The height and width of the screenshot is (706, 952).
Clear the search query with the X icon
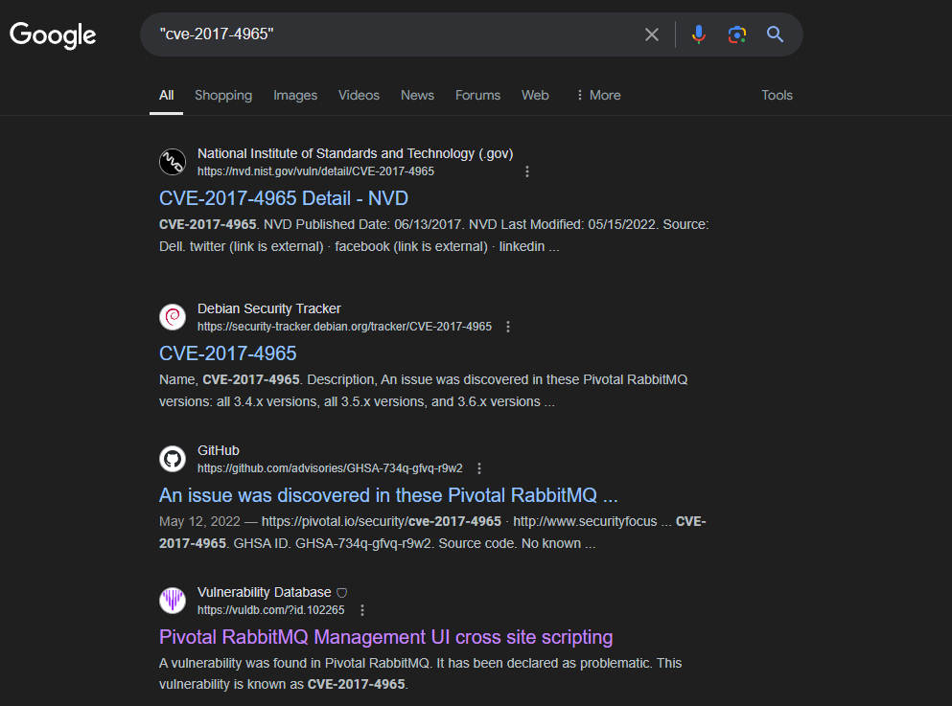coord(652,34)
